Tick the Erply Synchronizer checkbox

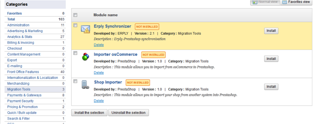pos(75,25)
